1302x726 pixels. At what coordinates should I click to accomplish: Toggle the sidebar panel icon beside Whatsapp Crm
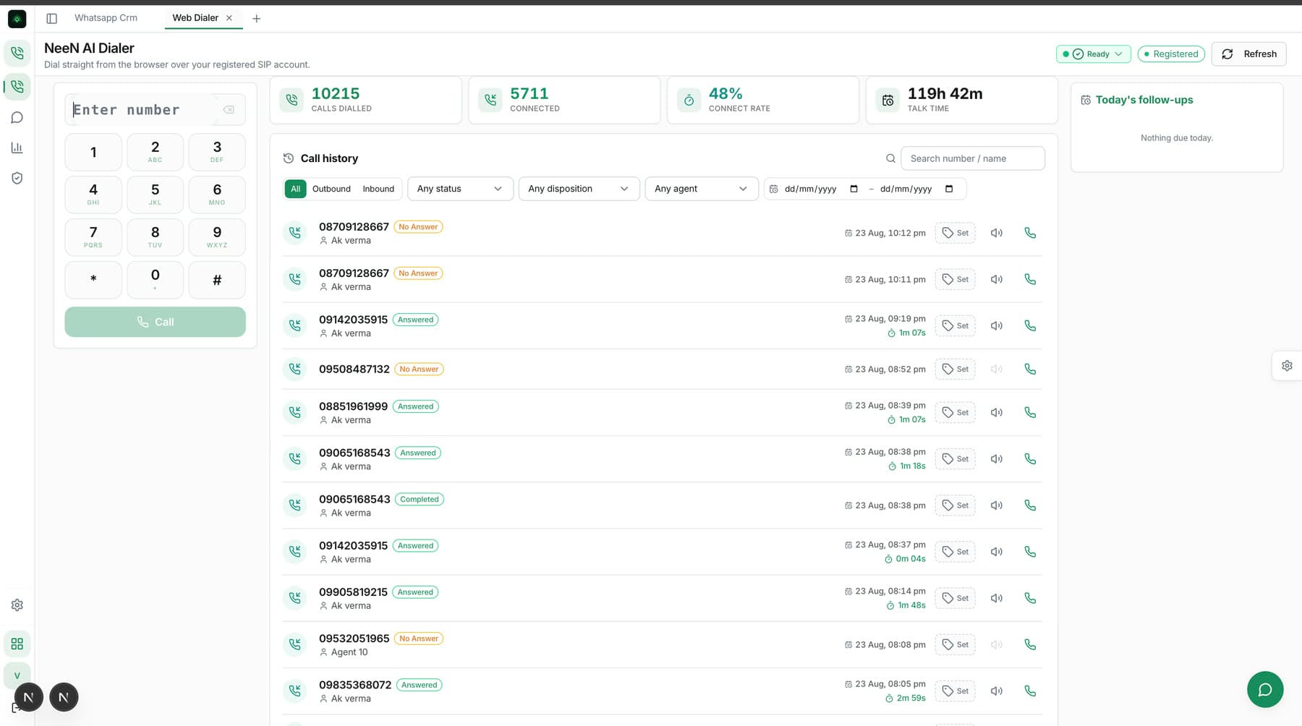point(51,18)
